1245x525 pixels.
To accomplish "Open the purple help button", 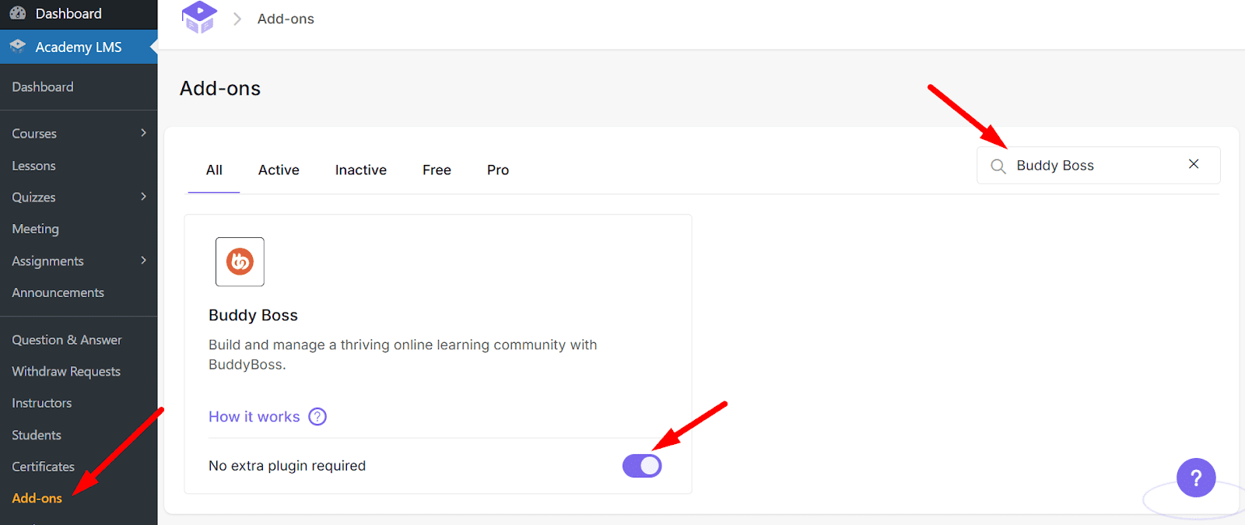I will (x=1196, y=478).
